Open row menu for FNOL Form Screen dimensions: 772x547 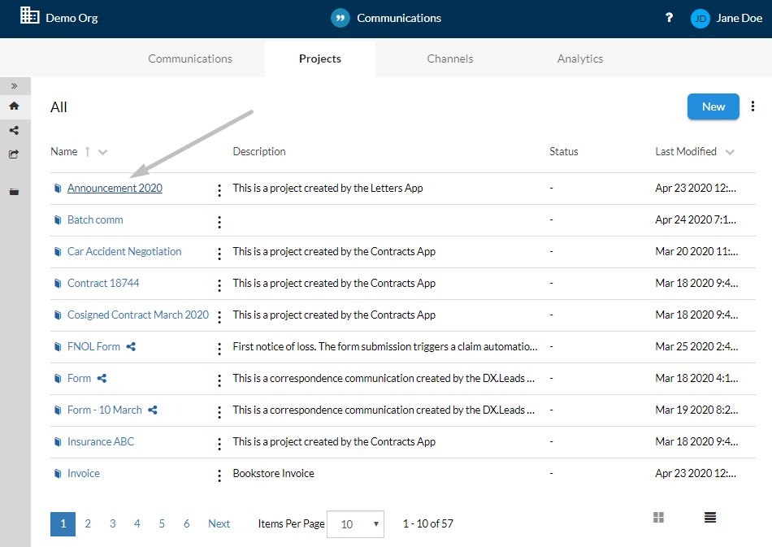coord(219,349)
